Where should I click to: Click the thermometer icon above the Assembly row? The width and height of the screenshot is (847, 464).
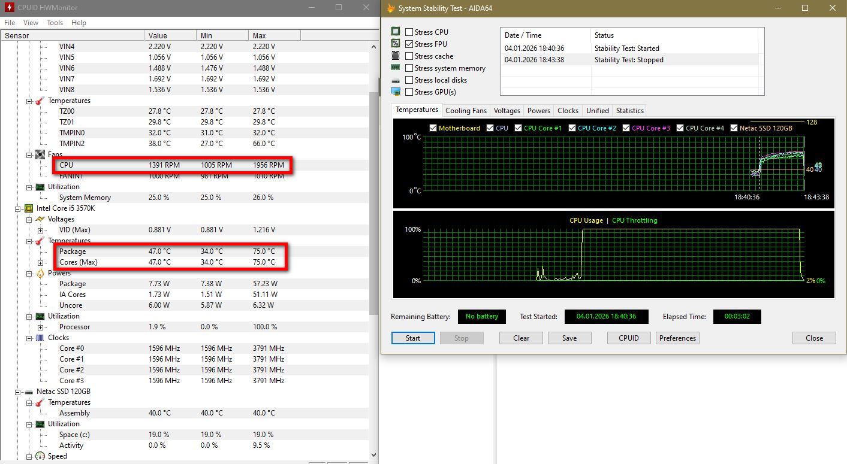click(40, 402)
